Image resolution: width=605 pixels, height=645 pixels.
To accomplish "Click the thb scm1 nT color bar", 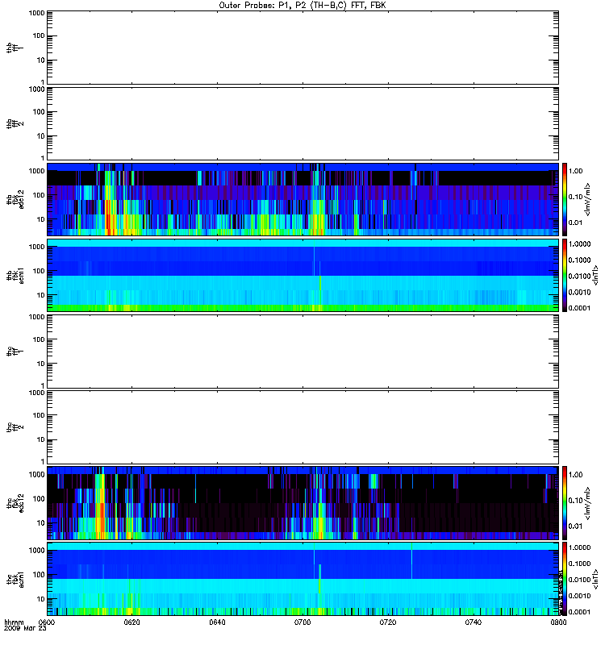I will pyautogui.click(x=565, y=275).
